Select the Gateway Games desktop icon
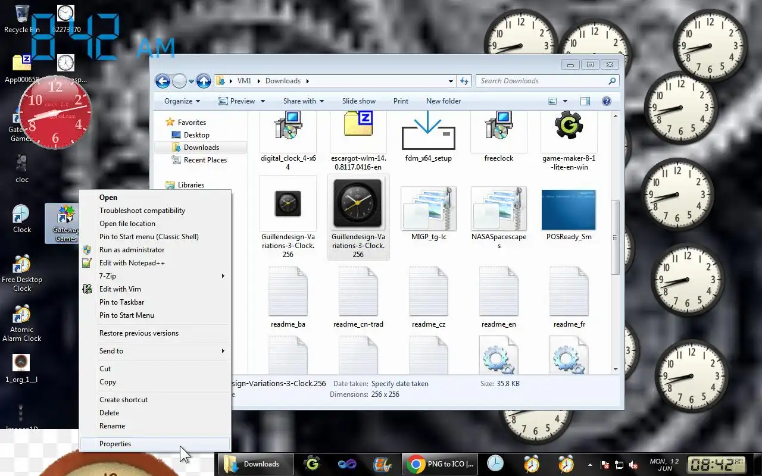 coord(65,223)
